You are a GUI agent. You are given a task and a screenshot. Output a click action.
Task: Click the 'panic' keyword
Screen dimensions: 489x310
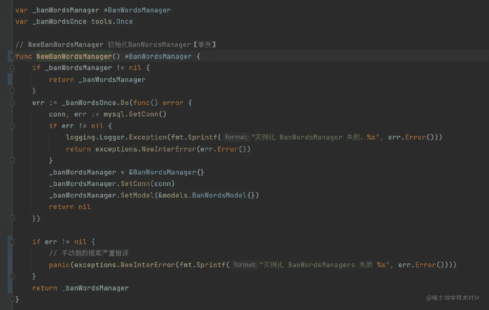60,265
